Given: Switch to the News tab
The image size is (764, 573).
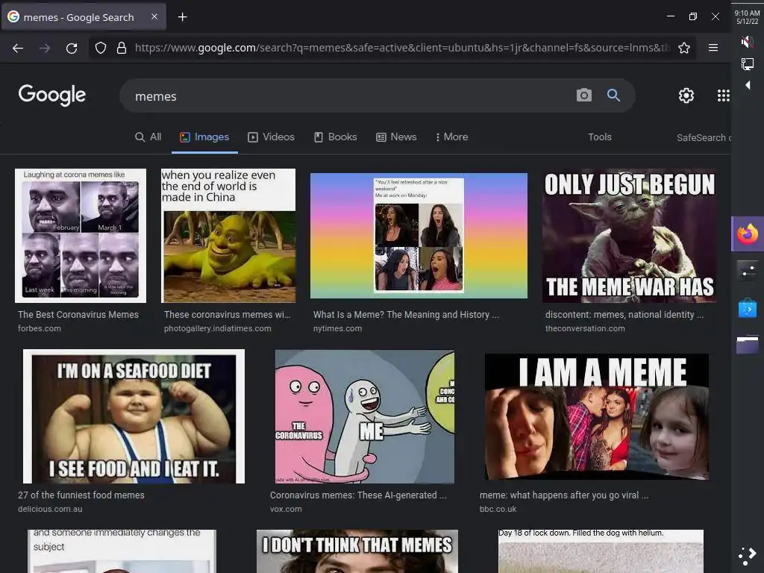Looking at the screenshot, I should coord(396,137).
